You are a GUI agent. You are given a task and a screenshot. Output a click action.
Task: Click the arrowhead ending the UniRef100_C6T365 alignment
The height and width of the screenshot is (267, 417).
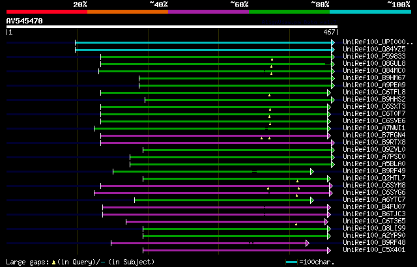(326, 222)
